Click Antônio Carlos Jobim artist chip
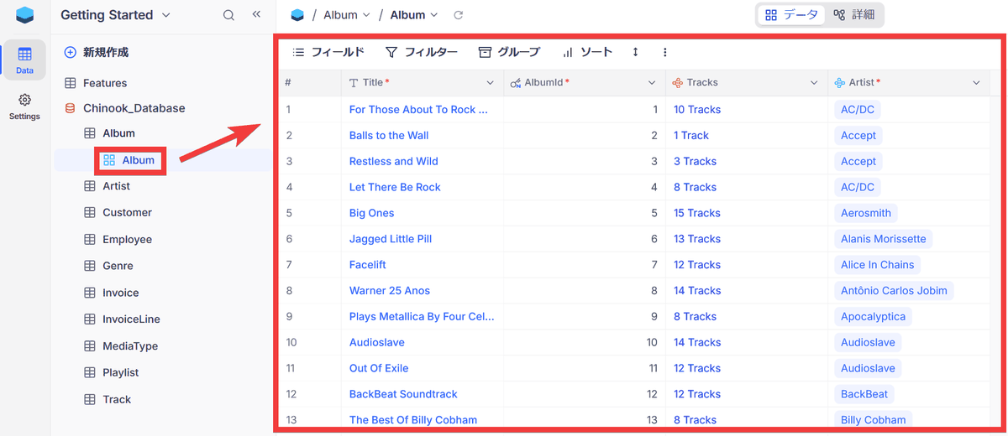 pyautogui.click(x=894, y=291)
